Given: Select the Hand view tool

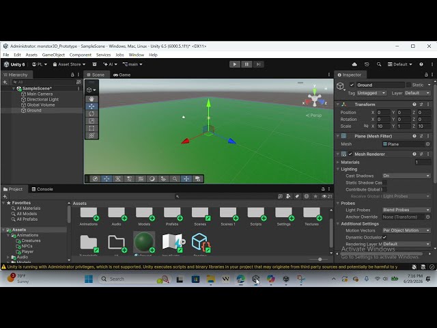Looking at the screenshot, I should click(x=91, y=98).
